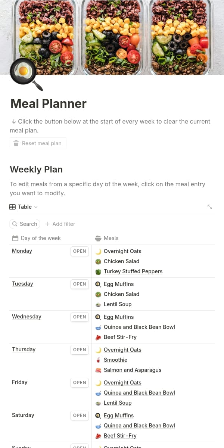Image resolution: width=224 pixels, height=448 pixels.
Task: Open the Egg Muffins link on Wednesday
Action: (x=119, y=317)
